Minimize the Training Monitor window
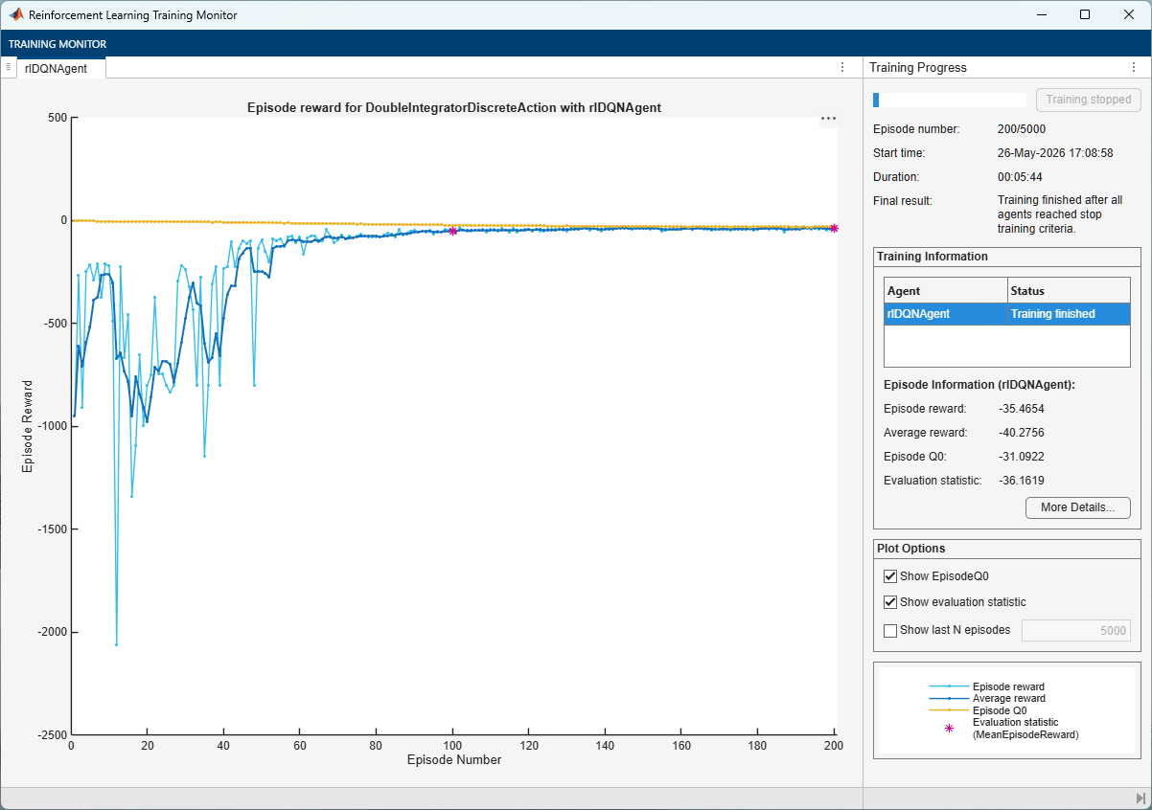This screenshot has width=1152, height=810. click(1041, 14)
